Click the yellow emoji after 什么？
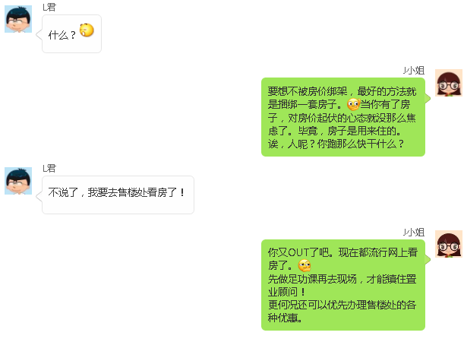 [87, 30]
